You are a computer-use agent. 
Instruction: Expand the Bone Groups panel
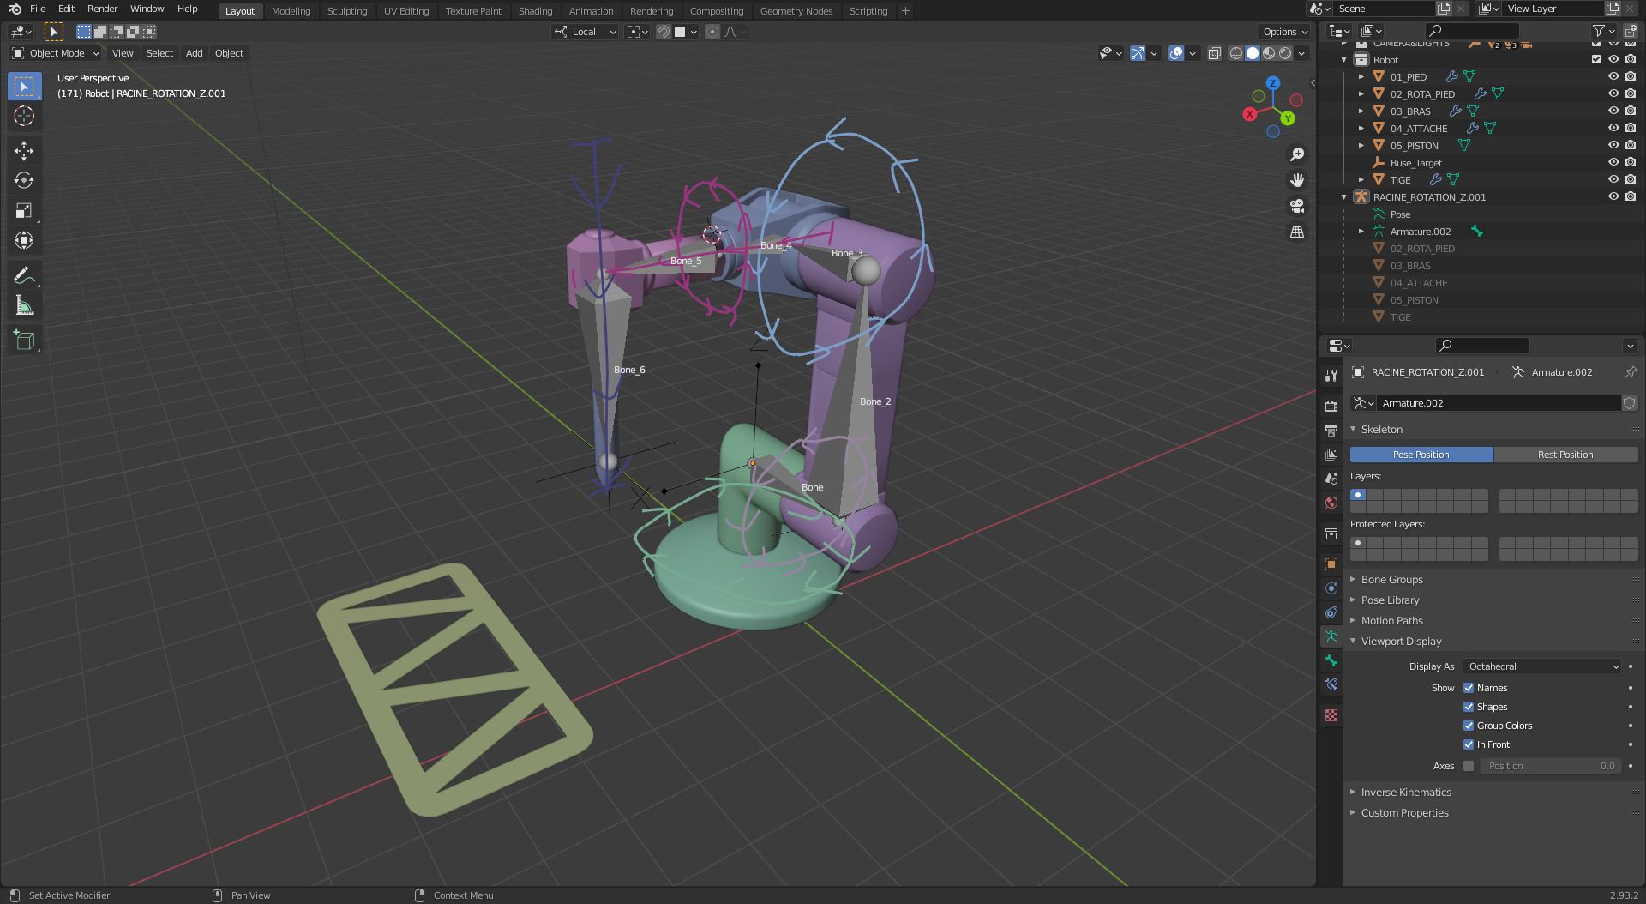(x=1391, y=580)
